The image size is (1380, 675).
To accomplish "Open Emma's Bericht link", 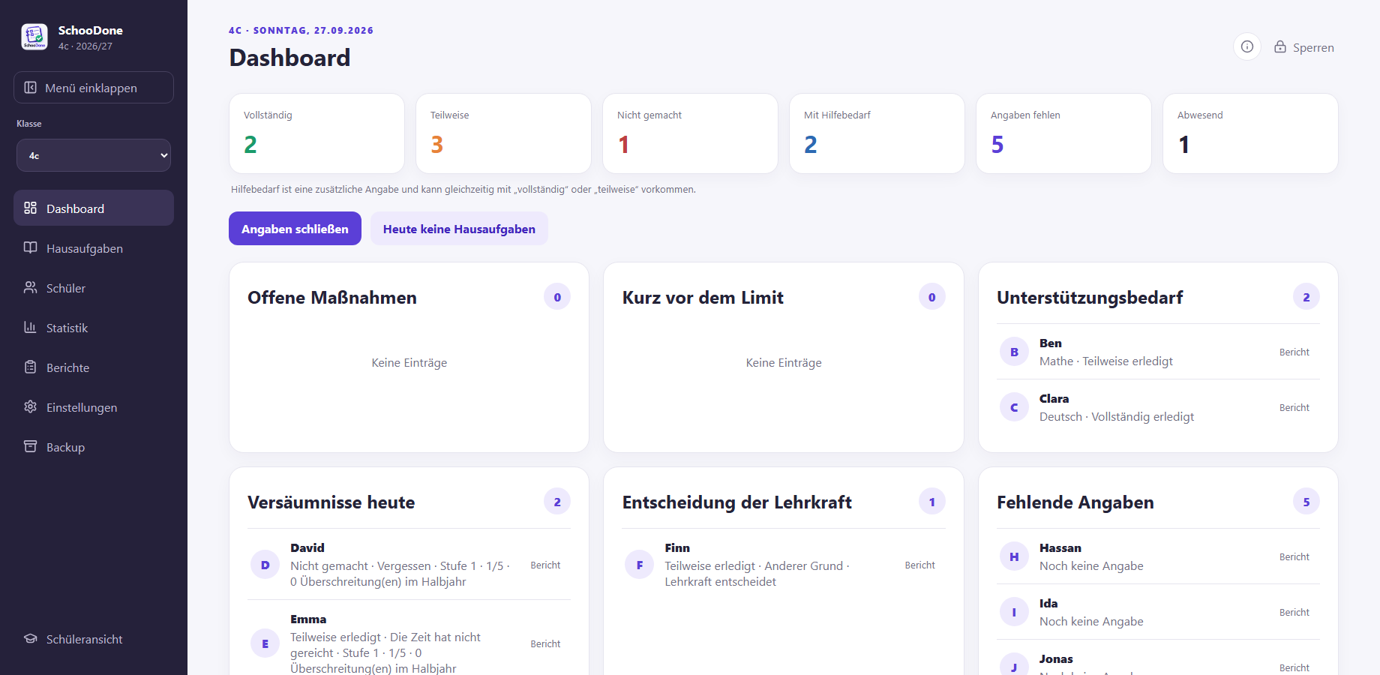I will [545, 643].
